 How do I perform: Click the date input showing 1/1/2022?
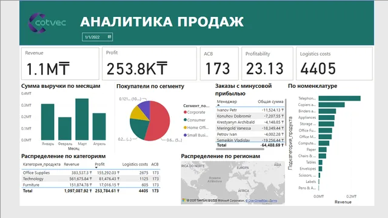click(x=97, y=37)
